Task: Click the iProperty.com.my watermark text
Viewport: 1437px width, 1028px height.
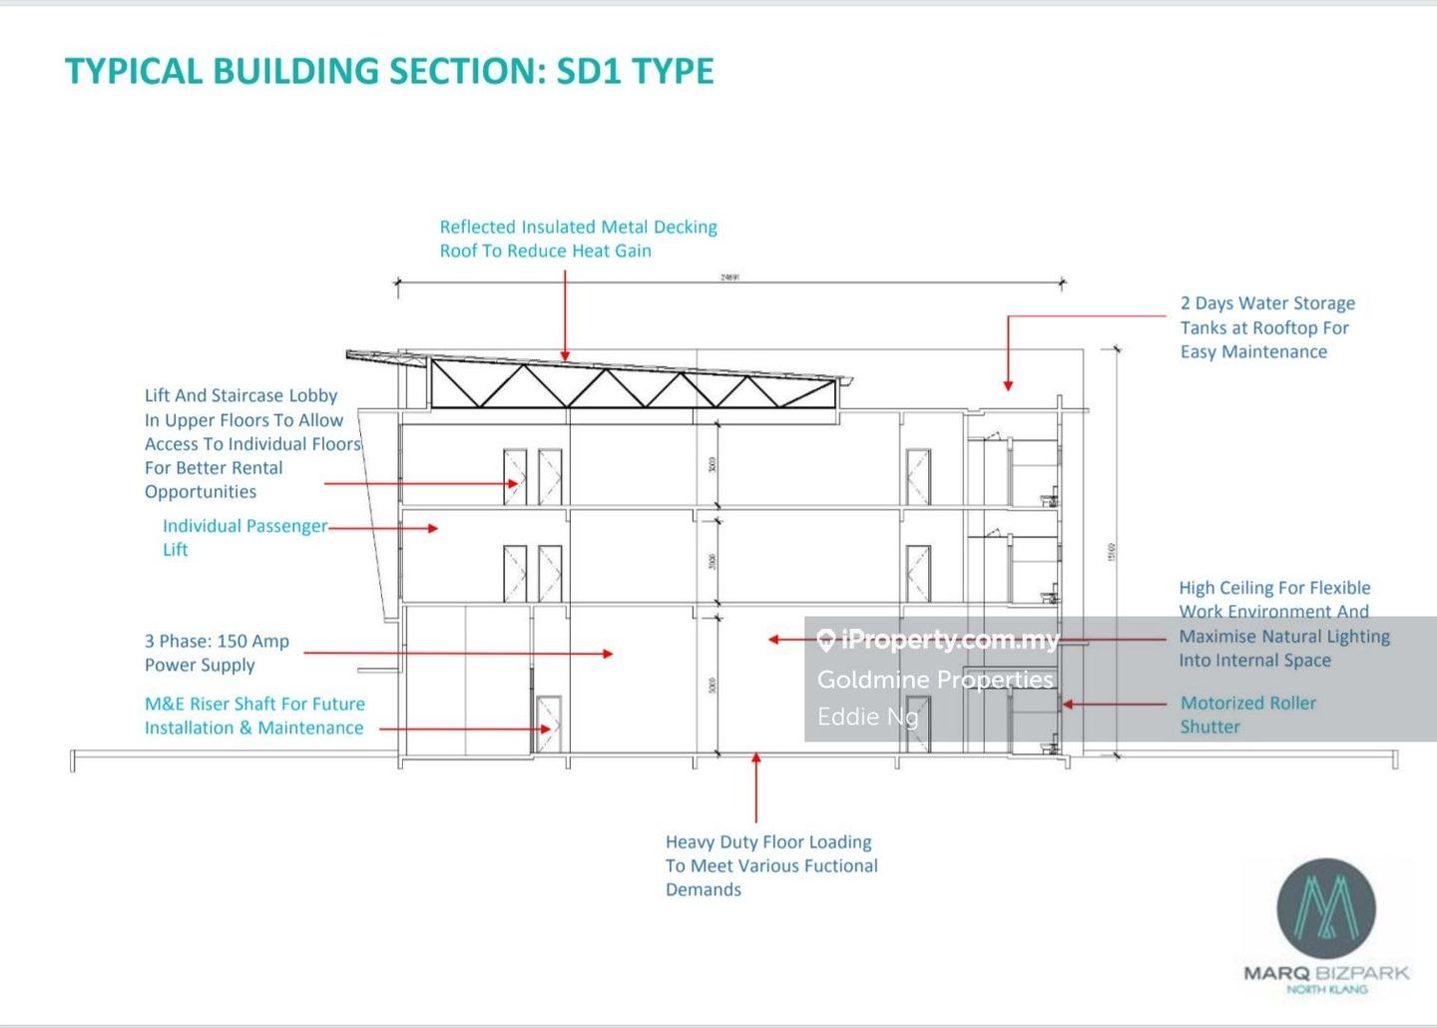Action: pos(949,640)
